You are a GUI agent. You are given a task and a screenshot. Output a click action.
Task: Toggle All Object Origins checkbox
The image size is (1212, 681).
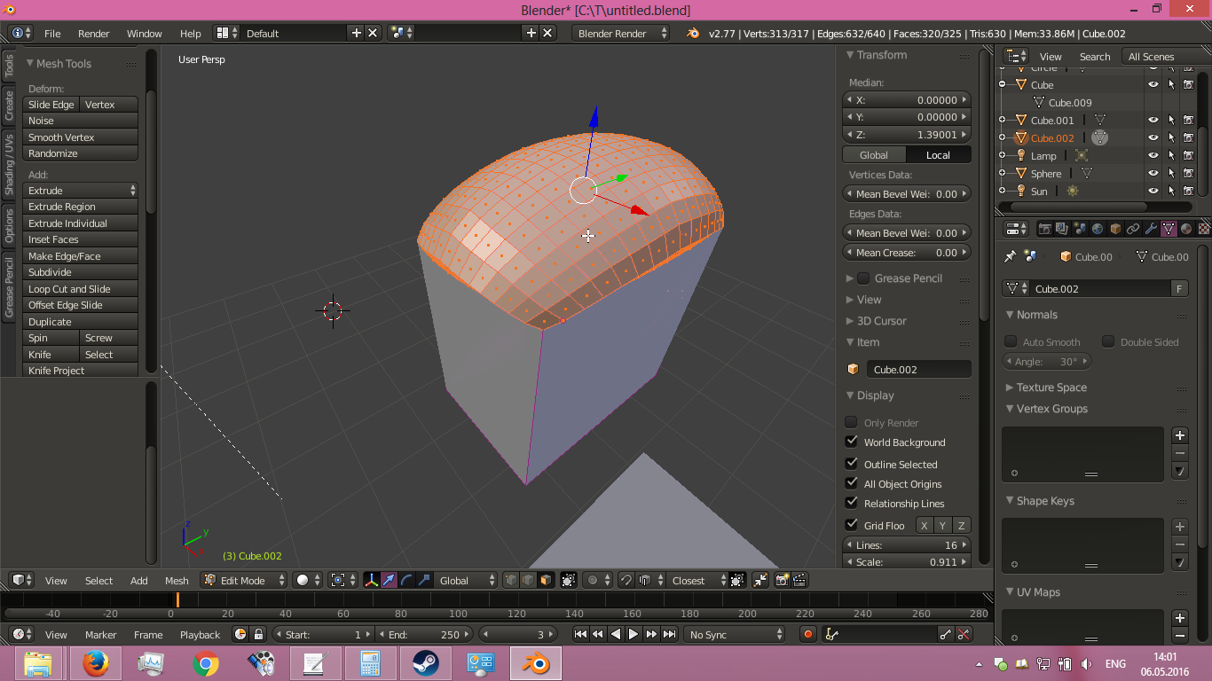click(x=851, y=483)
